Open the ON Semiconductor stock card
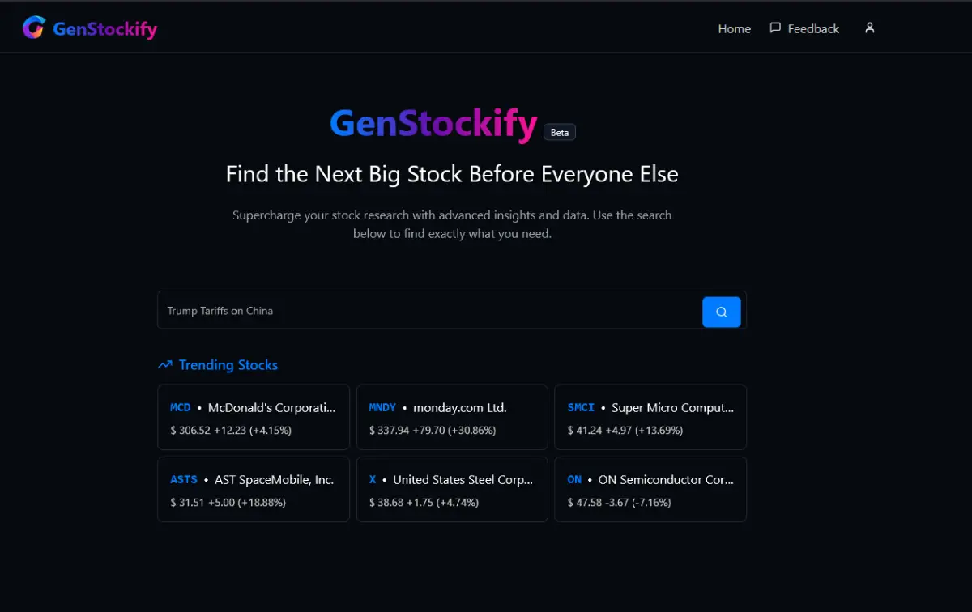 [x=650, y=489]
